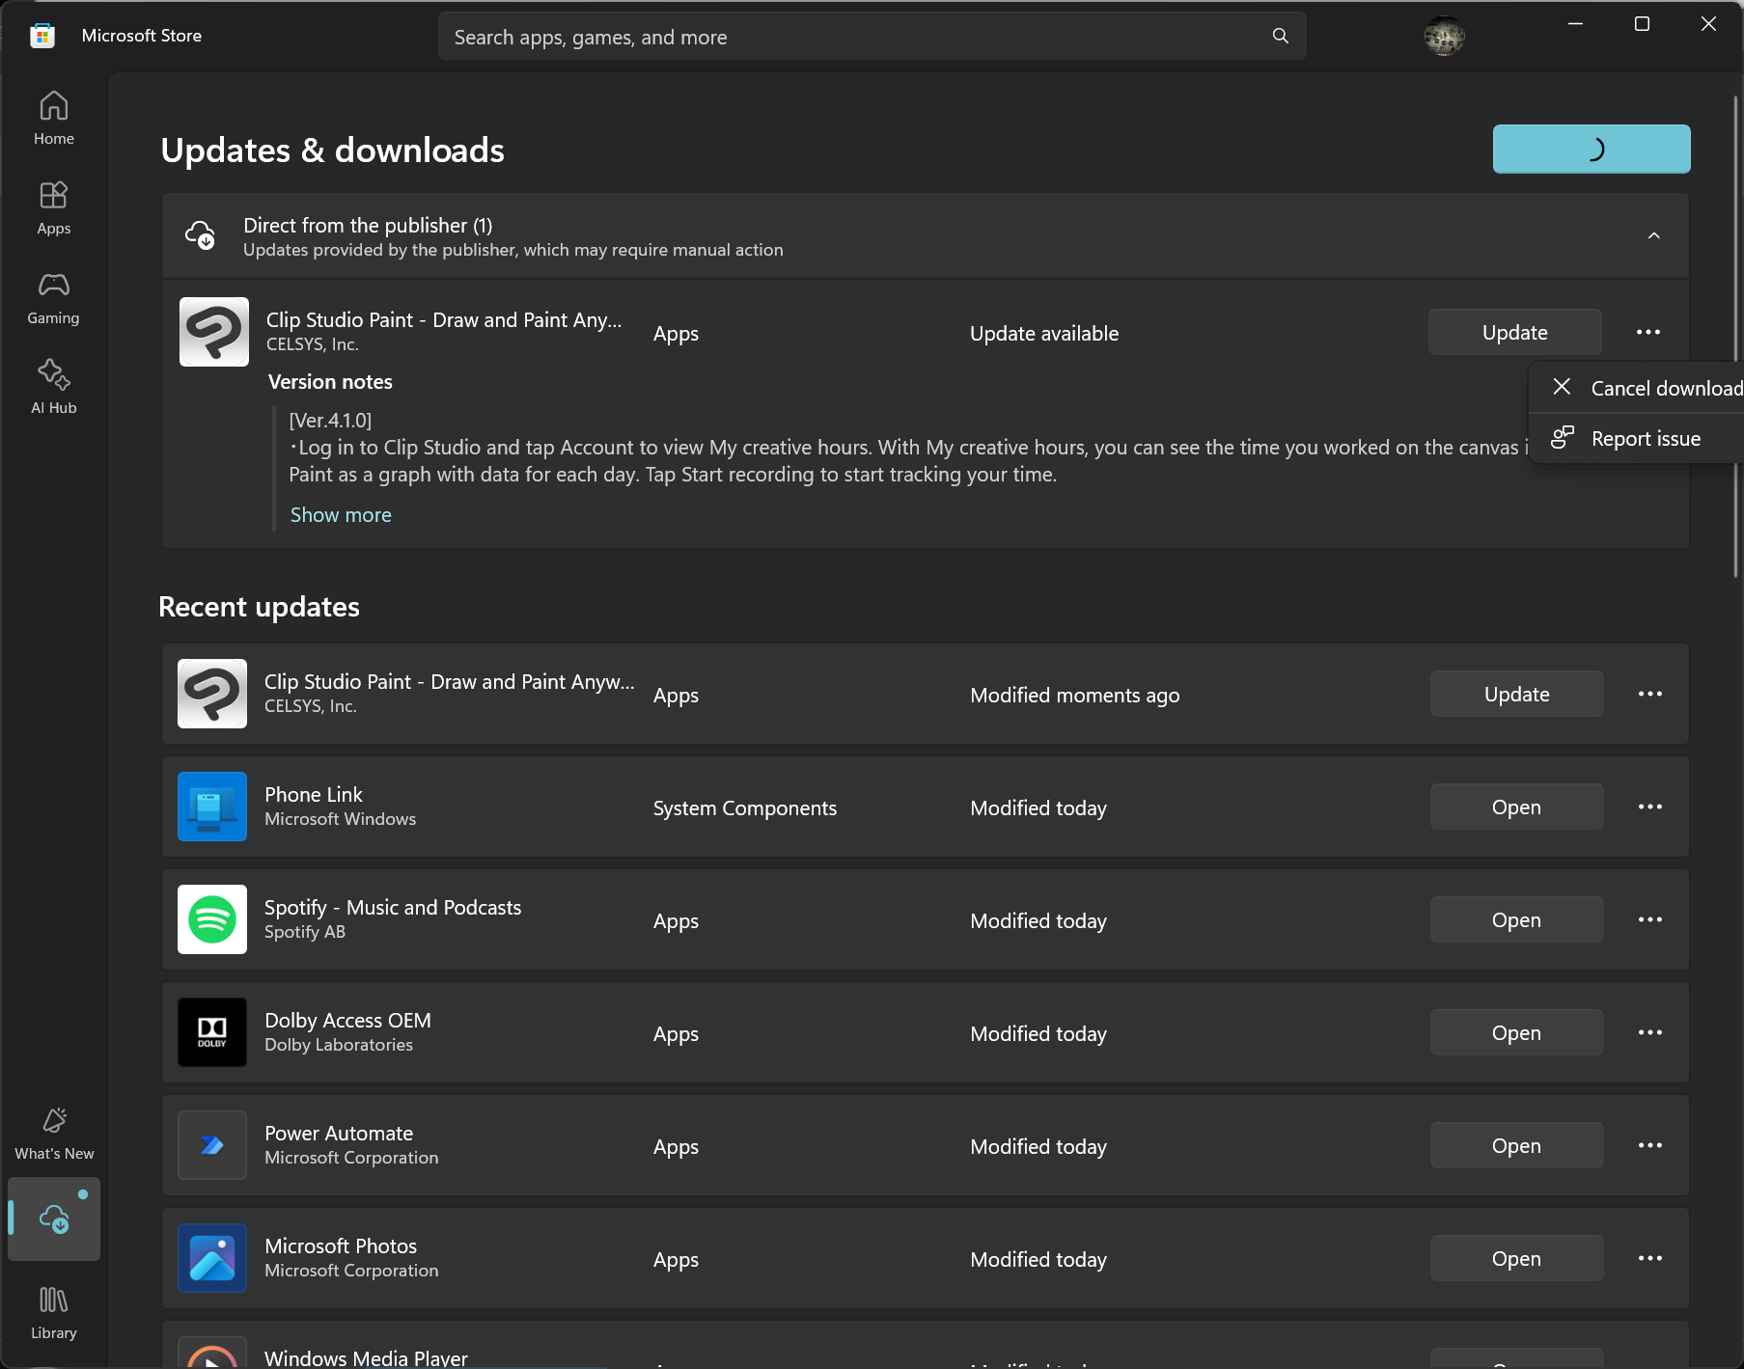1744x1369 pixels.
Task: Collapse Direct from the publisher section
Action: click(1653, 236)
